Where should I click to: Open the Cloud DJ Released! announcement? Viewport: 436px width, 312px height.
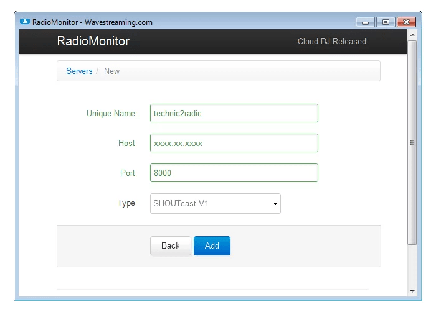(x=333, y=42)
